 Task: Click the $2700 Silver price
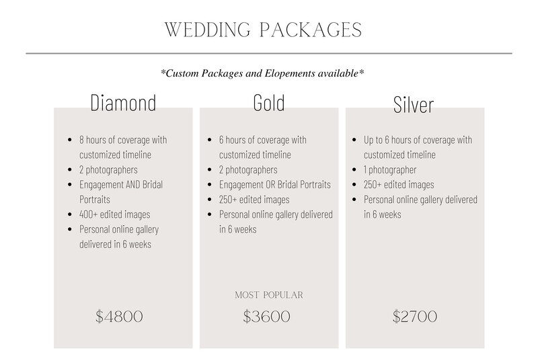click(x=415, y=316)
